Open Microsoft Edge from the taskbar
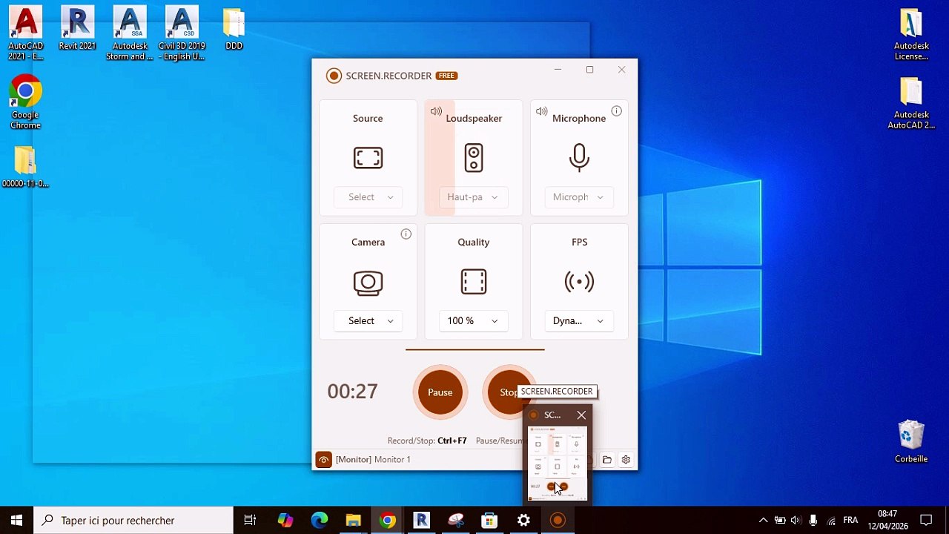Image resolution: width=949 pixels, height=534 pixels. [320, 521]
